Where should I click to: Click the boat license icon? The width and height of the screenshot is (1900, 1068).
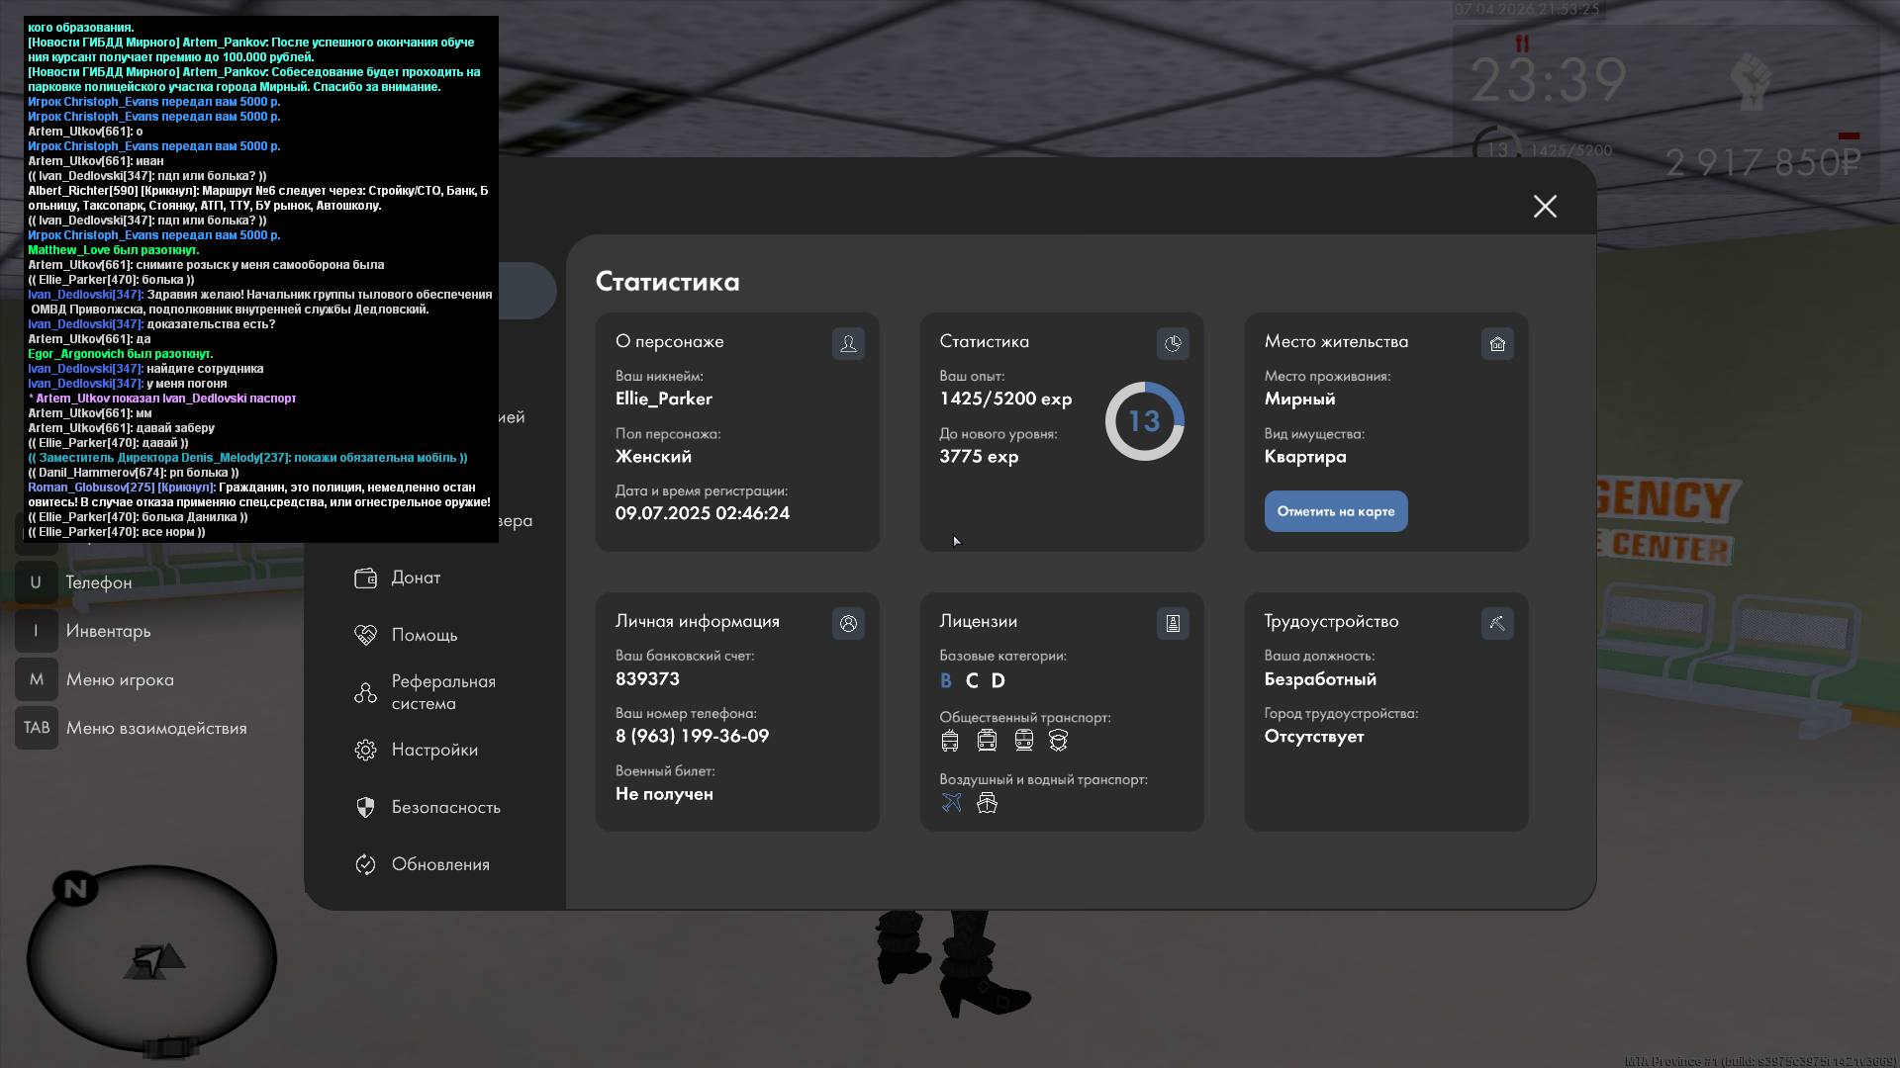click(987, 802)
